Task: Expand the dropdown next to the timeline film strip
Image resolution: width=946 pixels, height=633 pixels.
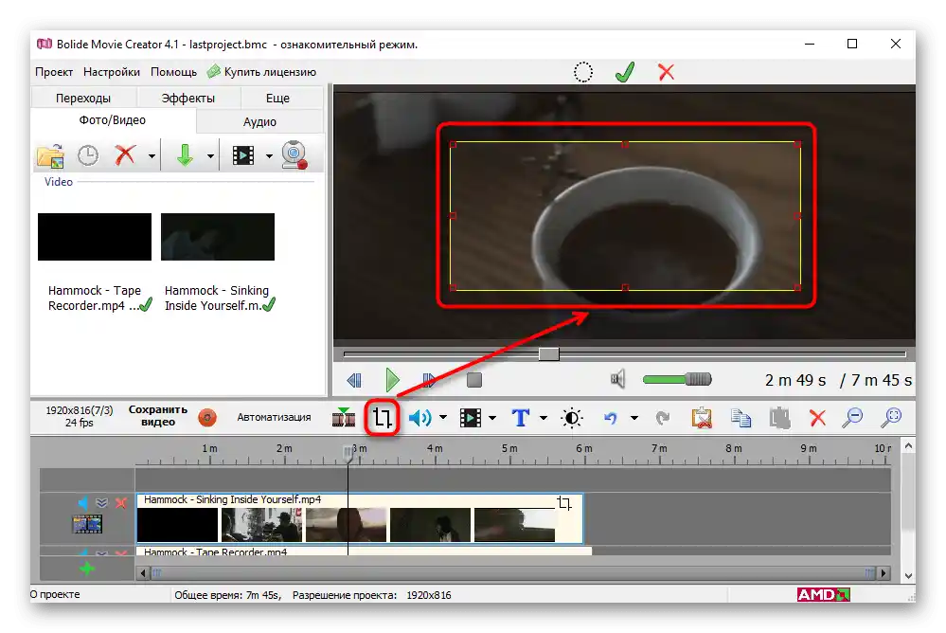Action: [x=492, y=417]
